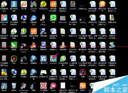Screen dimensions: 128x93
Task: Open 承诺书.doc Word document
Action: point(73,31)
